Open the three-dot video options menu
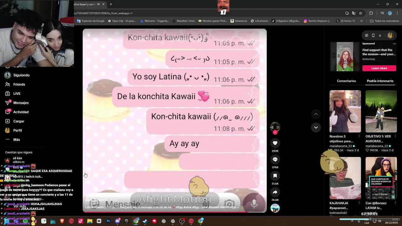 [260, 35]
